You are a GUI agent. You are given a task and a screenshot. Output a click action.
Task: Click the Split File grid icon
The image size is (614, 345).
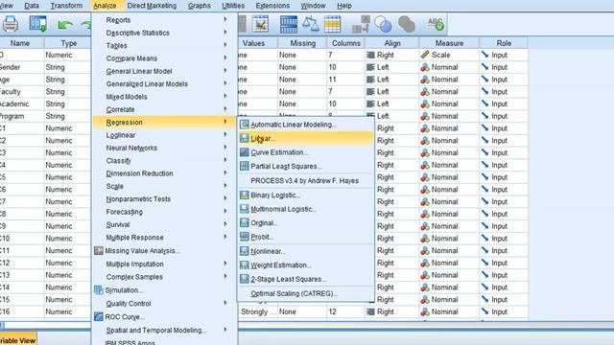pyautogui.click(x=289, y=24)
